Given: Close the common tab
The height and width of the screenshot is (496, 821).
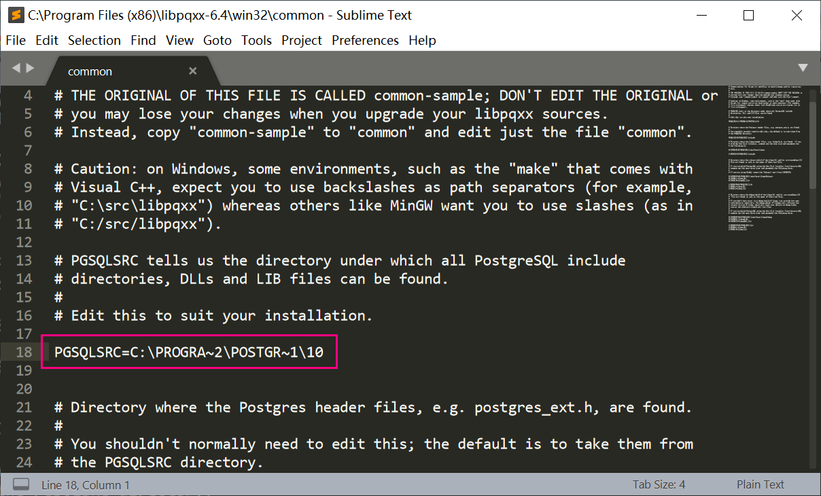Looking at the screenshot, I should [x=193, y=71].
